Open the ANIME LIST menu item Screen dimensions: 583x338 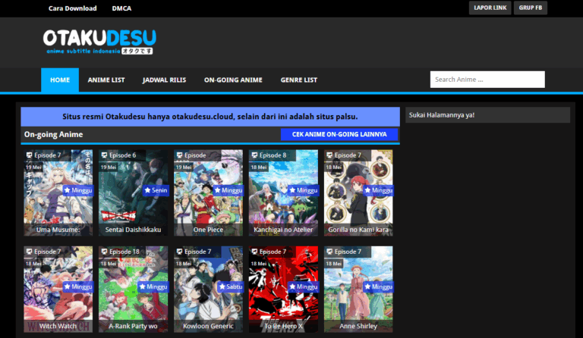click(x=106, y=80)
